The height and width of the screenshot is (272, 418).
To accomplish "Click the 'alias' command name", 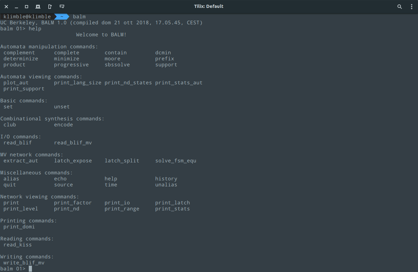I will 11,179.
